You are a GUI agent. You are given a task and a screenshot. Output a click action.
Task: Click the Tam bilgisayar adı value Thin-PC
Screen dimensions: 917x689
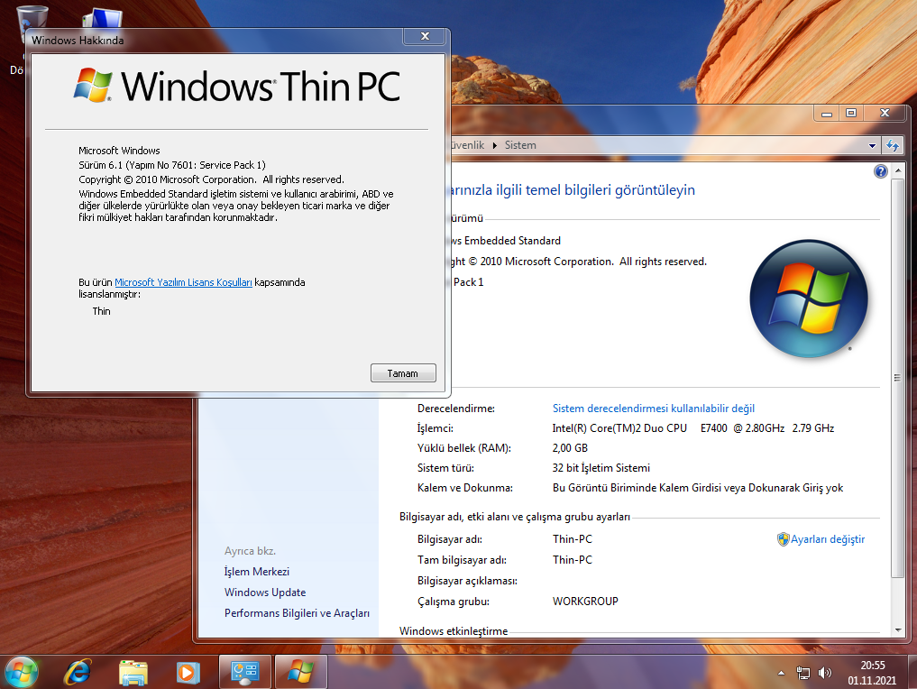[573, 560]
